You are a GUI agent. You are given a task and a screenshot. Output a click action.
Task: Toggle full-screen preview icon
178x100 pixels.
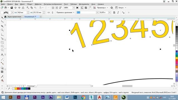77,8
